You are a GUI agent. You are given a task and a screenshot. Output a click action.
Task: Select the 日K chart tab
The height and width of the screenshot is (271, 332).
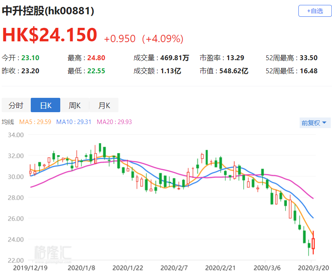pos(45,105)
